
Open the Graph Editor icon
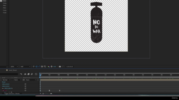tap(36, 74)
